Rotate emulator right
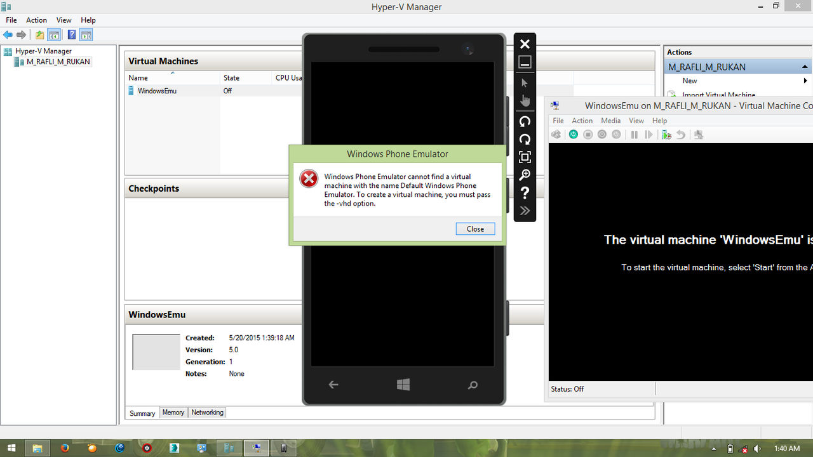Image resolution: width=813 pixels, height=457 pixels. point(525,139)
